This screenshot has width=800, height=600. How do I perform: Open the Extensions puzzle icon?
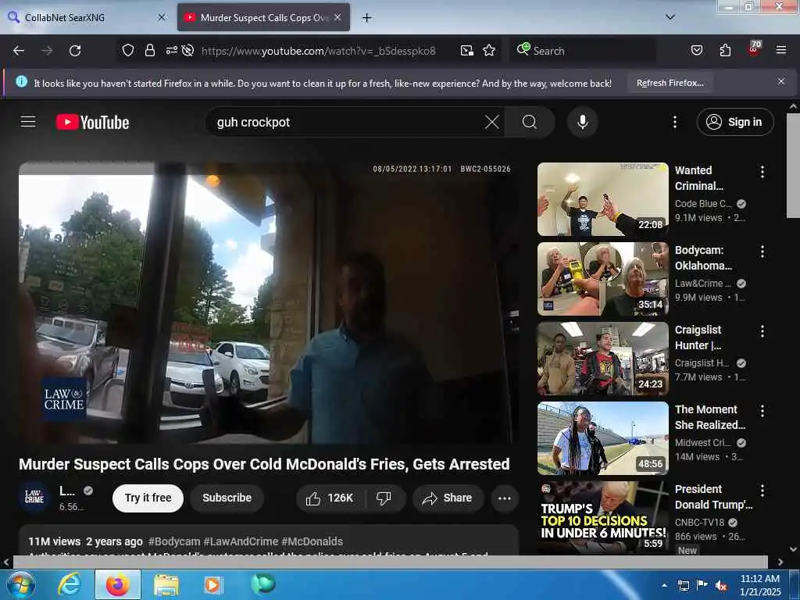coord(725,51)
